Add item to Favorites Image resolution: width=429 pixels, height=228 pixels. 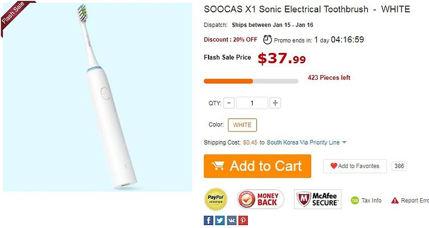click(x=355, y=166)
